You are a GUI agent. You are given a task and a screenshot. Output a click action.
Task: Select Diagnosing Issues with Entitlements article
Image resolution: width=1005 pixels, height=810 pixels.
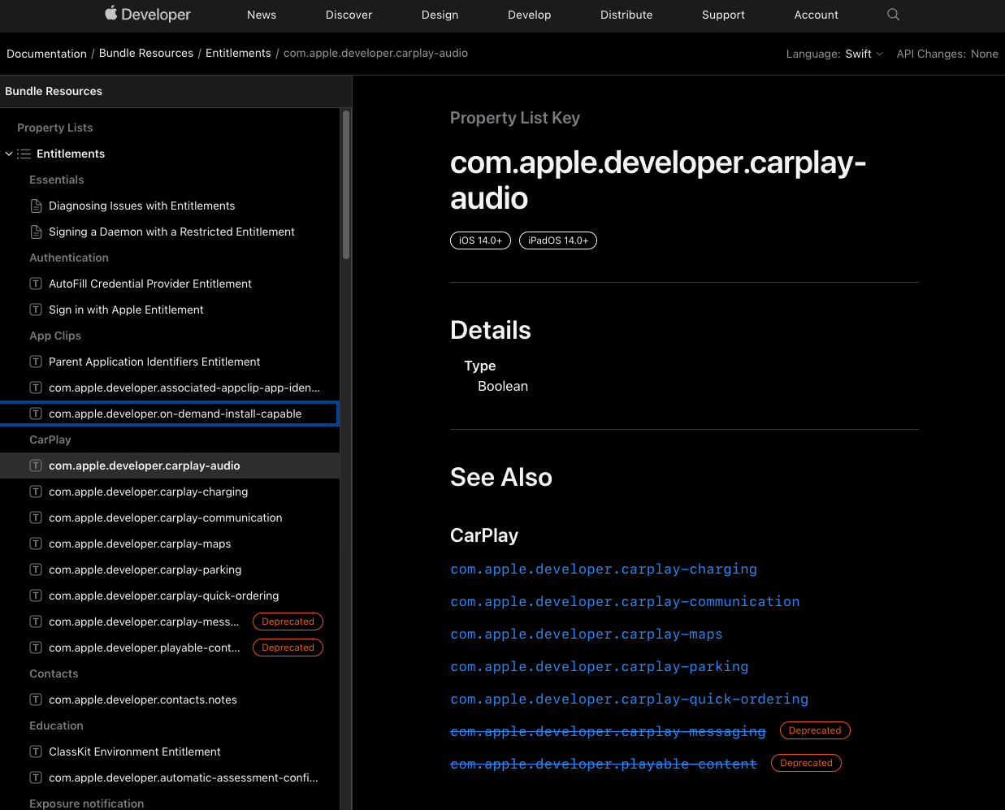click(142, 206)
